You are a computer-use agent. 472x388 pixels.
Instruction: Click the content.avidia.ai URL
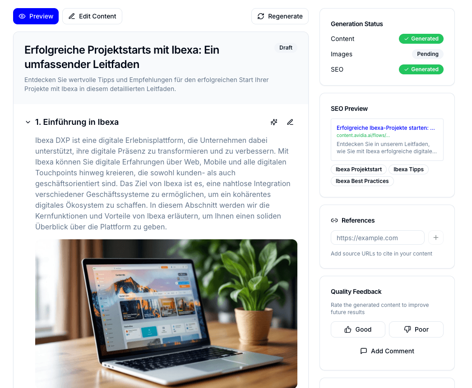(x=363, y=135)
